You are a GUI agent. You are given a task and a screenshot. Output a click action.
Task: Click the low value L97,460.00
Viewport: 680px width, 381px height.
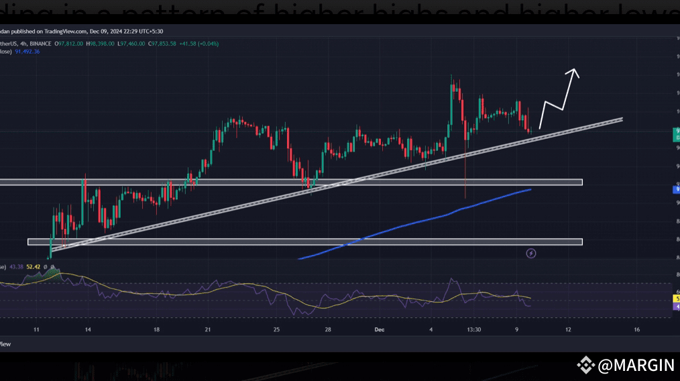131,44
